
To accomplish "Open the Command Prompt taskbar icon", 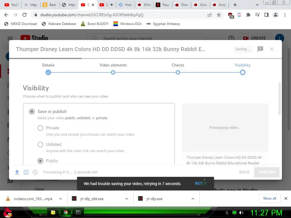I will [x=78, y=212].
